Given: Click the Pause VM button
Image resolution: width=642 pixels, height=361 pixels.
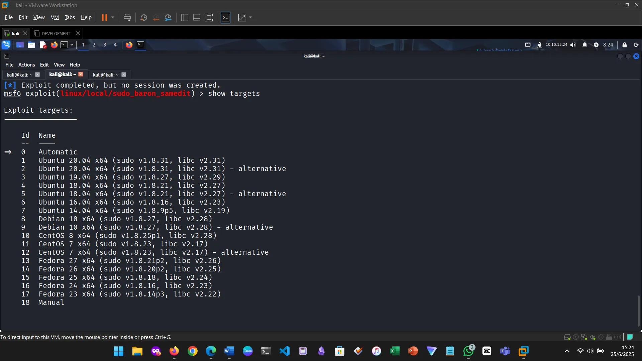Looking at the screenshot, I should tap(104, 17).
